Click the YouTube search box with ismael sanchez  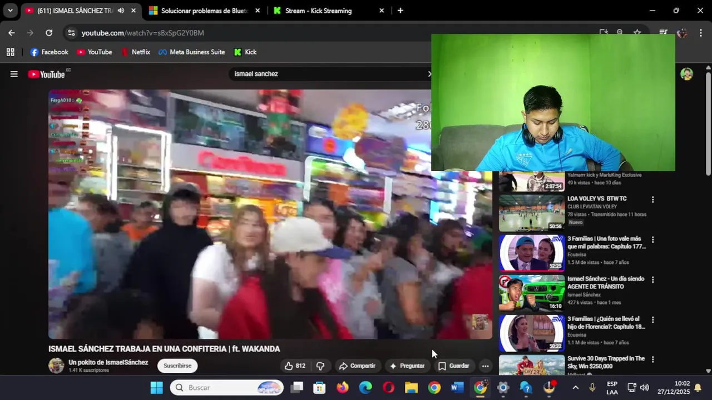click(328, 74)
